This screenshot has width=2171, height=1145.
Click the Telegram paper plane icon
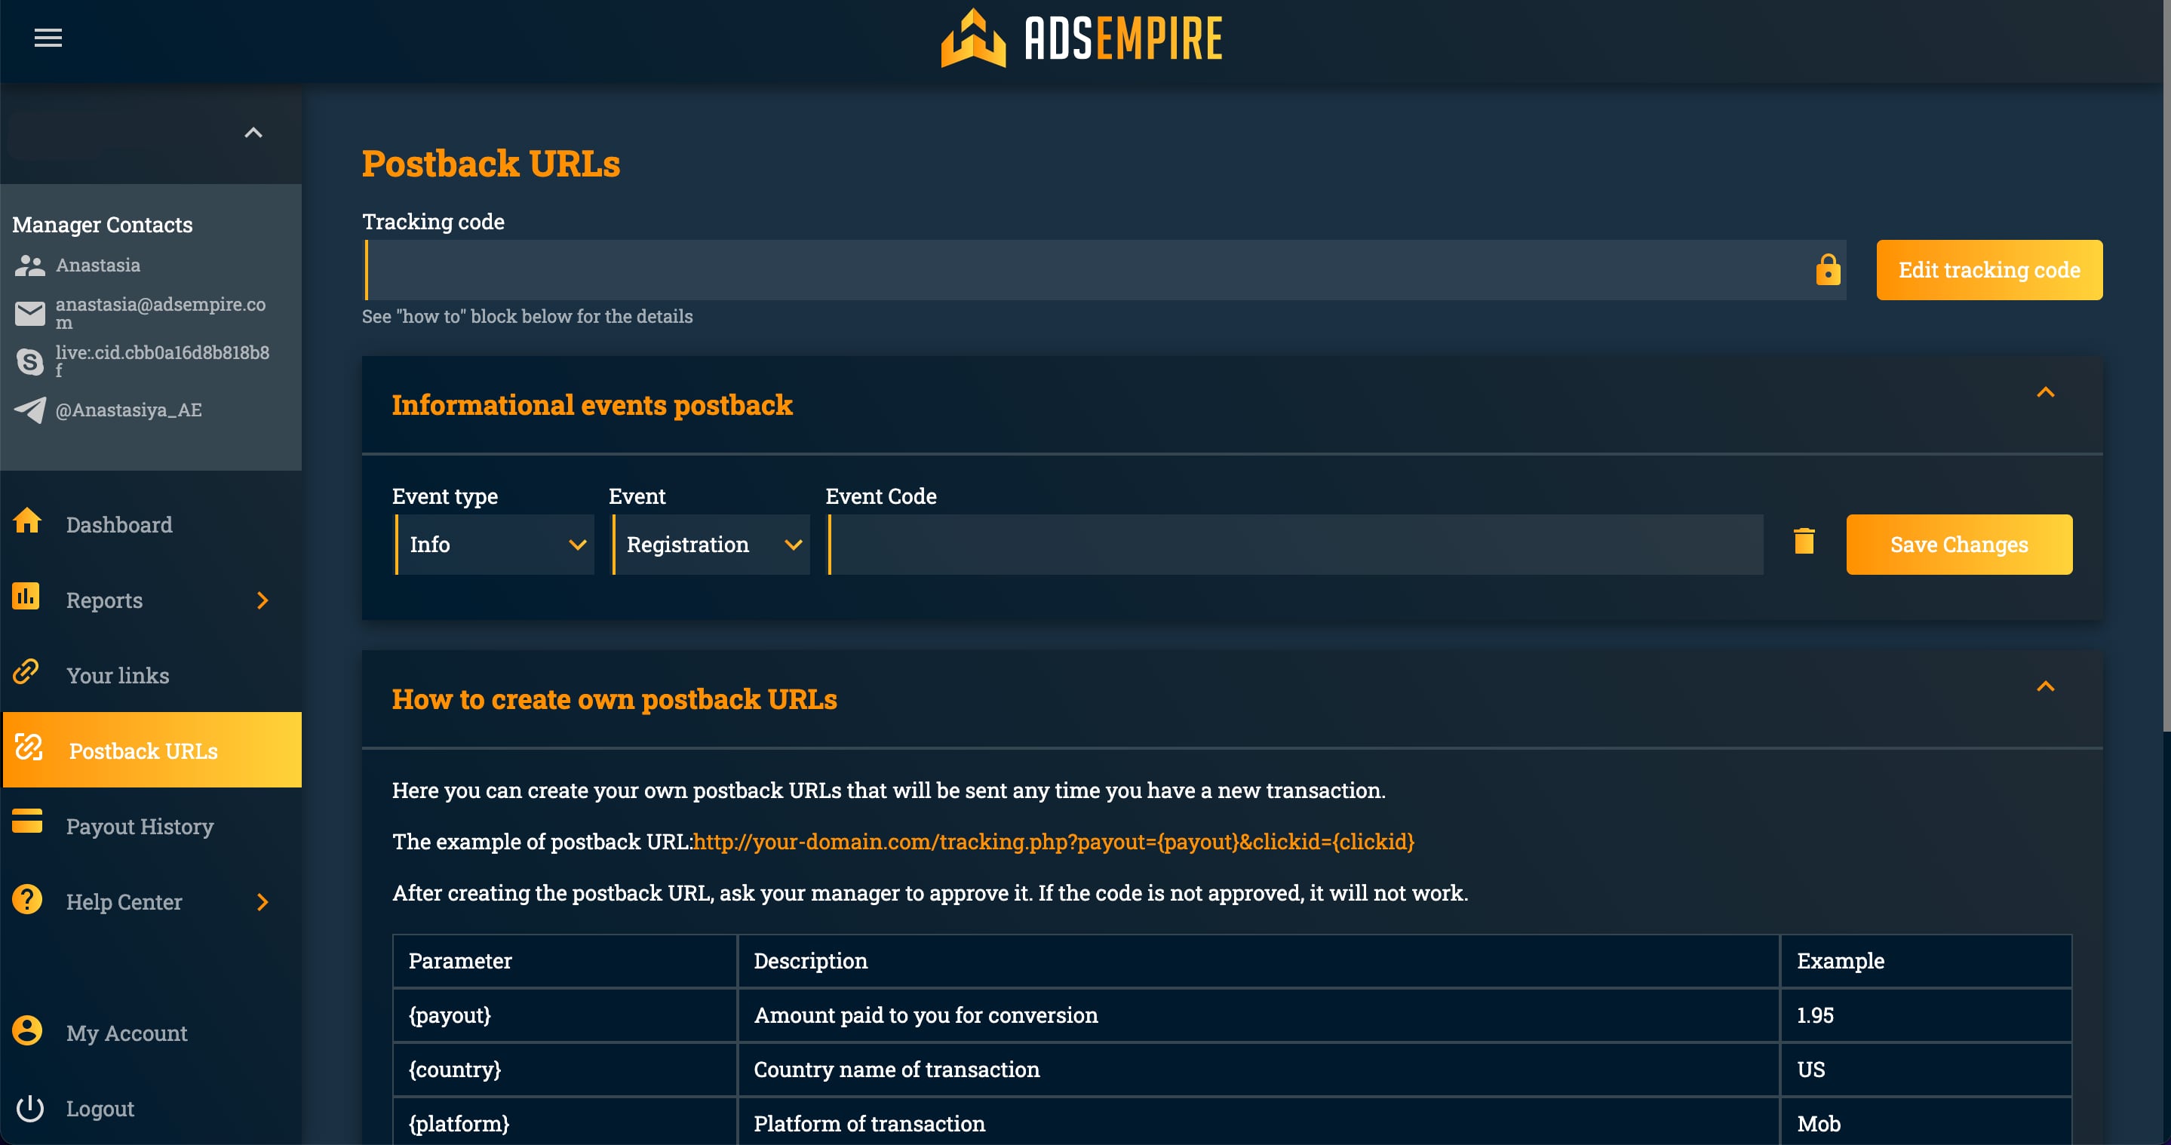click(29, 410)
